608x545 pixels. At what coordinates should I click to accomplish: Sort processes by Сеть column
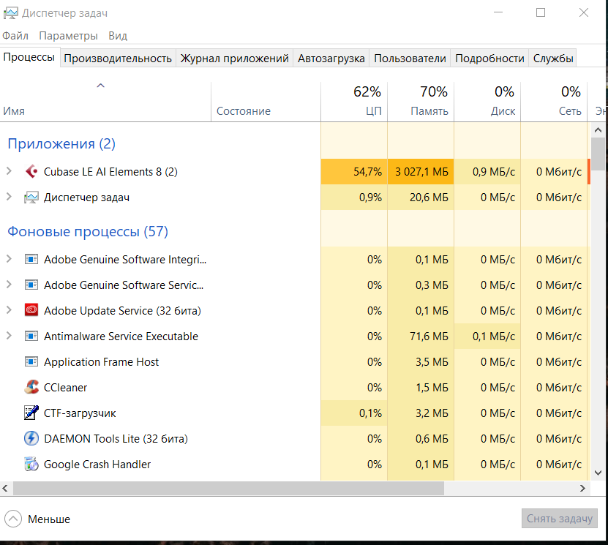554,102
